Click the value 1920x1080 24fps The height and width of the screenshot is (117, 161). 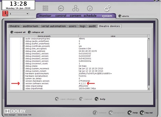pyautogui.click(x=87, y=89)
